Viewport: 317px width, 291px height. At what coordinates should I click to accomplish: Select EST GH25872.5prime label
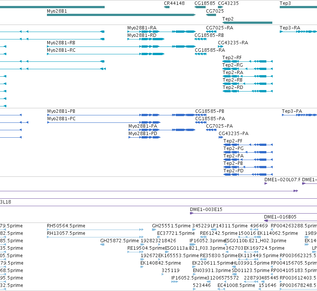pyautogui.click(x=120, y=241)
